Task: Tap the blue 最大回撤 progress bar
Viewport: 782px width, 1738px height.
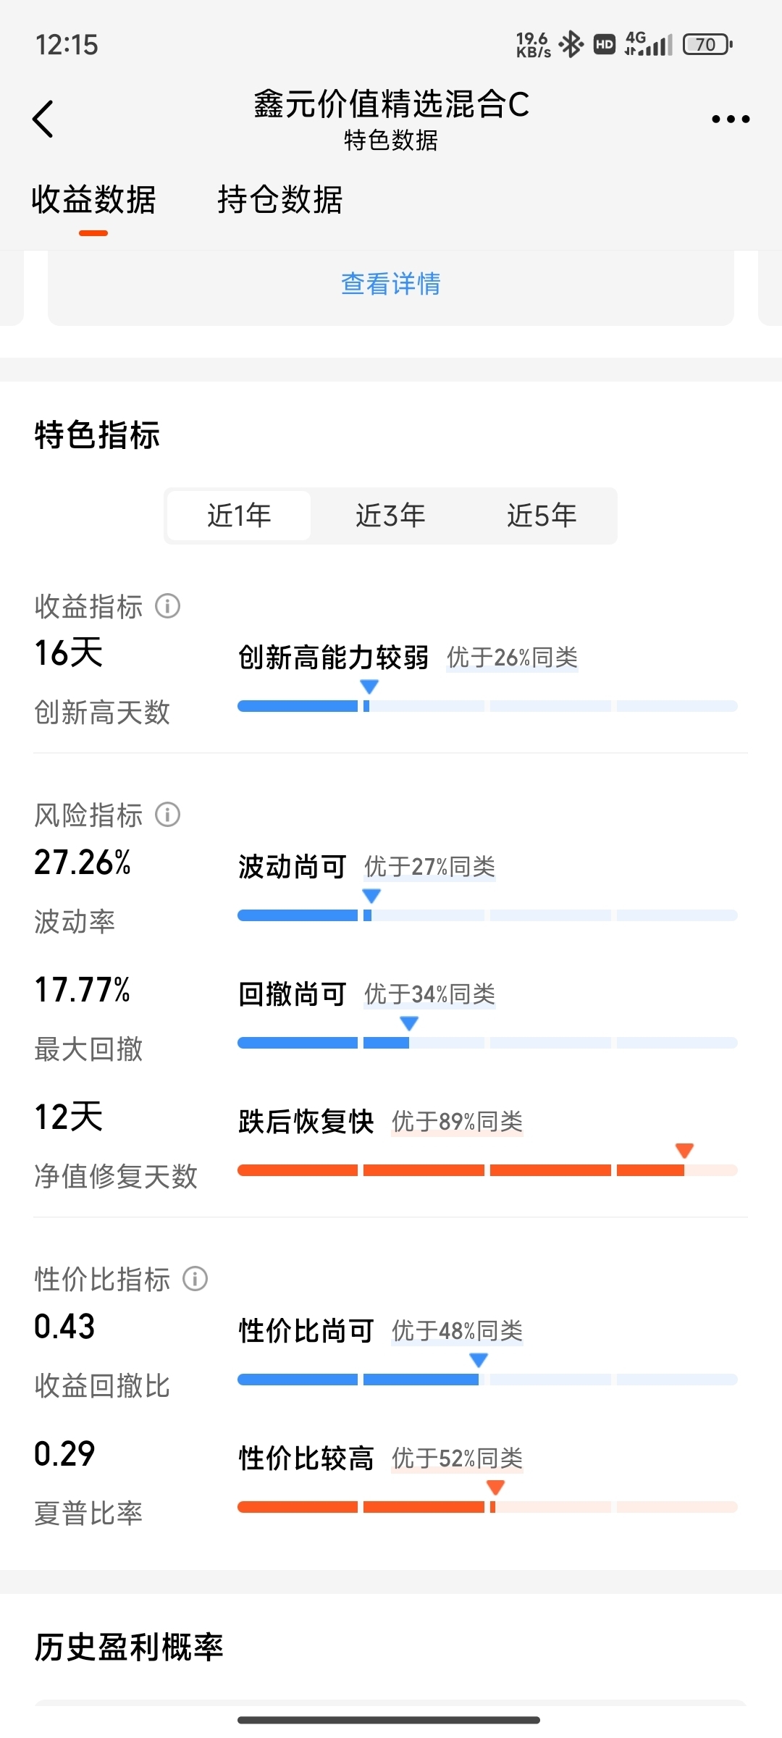Action: point(487,1043)
